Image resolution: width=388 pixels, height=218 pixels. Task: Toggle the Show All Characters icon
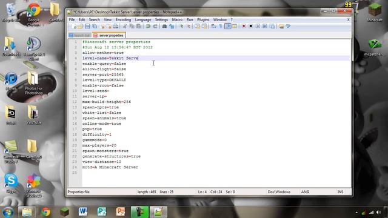pos(221,26)
